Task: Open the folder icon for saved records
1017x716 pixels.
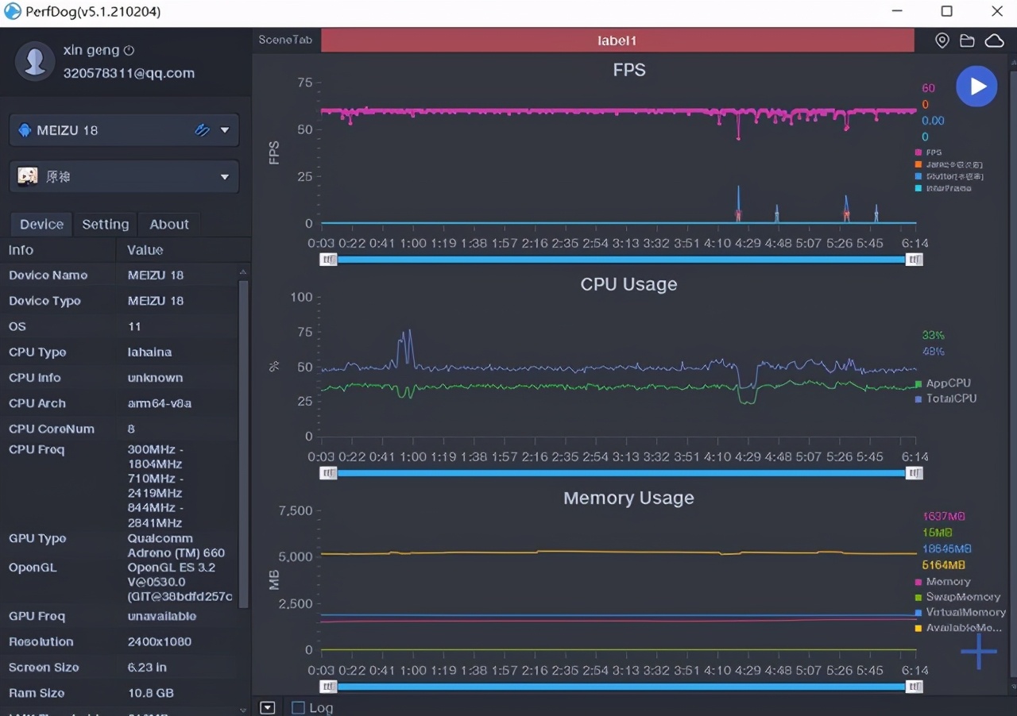Action: click(967, 40)
